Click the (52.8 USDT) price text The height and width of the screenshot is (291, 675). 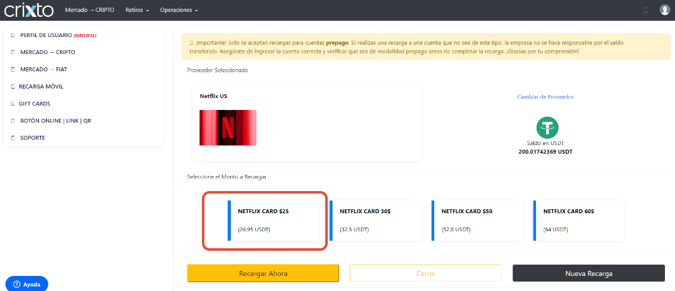pos(456,229)
